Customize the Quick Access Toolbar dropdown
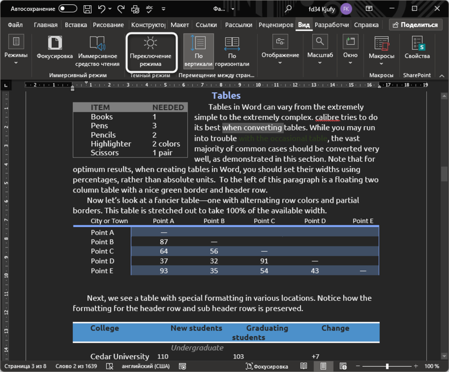This screenshot has width=449, height=372. click(164, 9)
